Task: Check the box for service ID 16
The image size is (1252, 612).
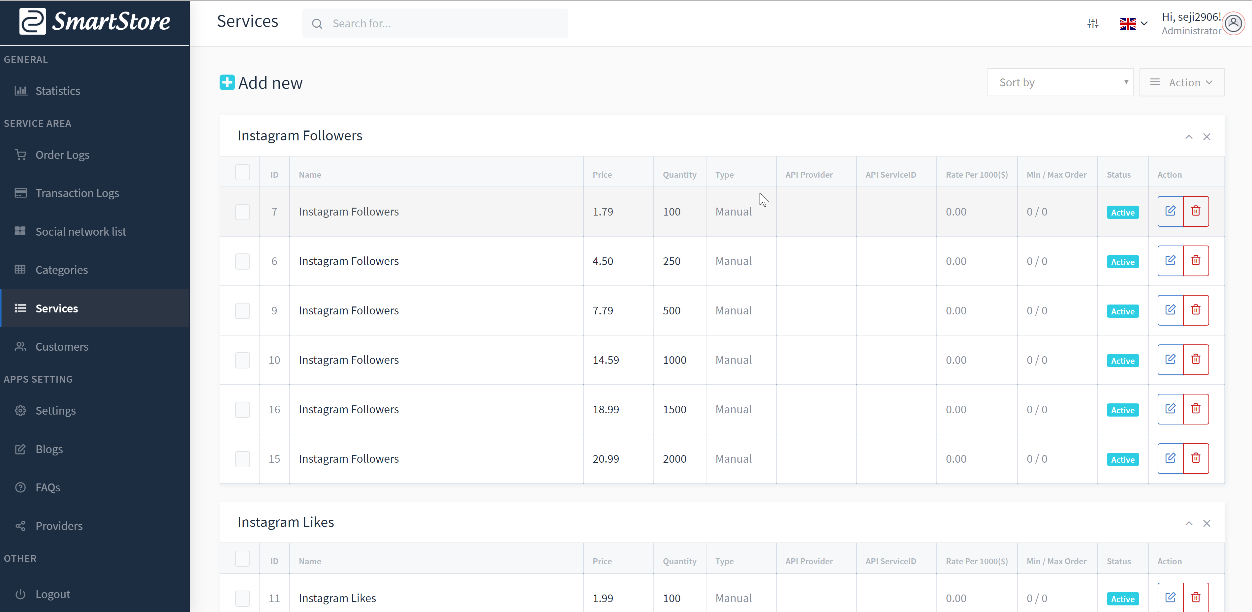Action: click(x=242, y=410)
